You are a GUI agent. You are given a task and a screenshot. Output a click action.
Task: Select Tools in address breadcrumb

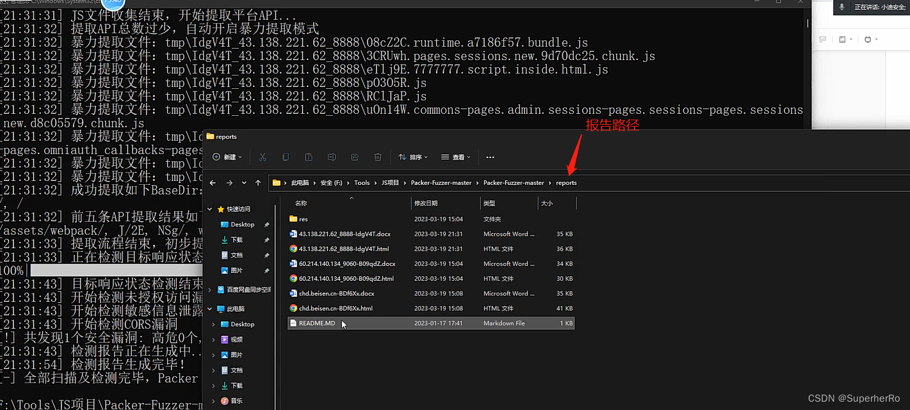pos(362,183)
